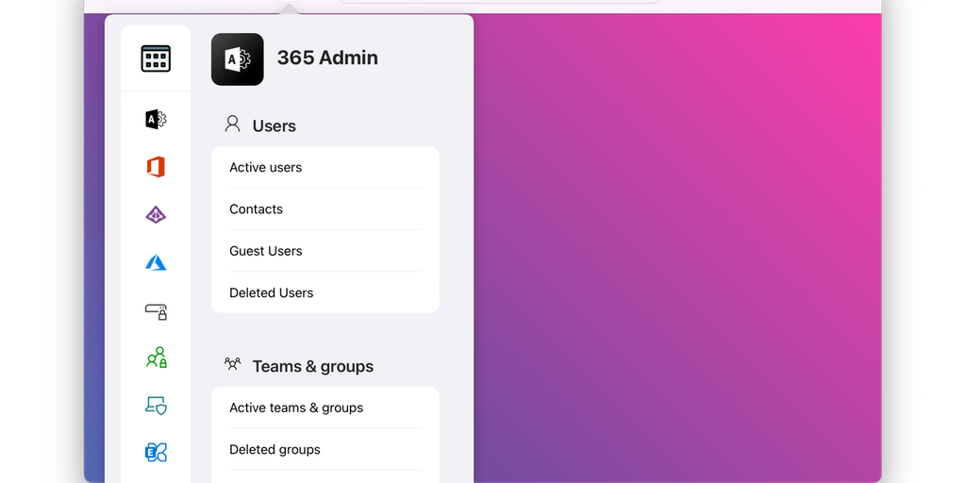Image resolution: width=966 pixels, height=483 pixels.
Task: Click the Users section heading
Action: click(x=274, y=126)
